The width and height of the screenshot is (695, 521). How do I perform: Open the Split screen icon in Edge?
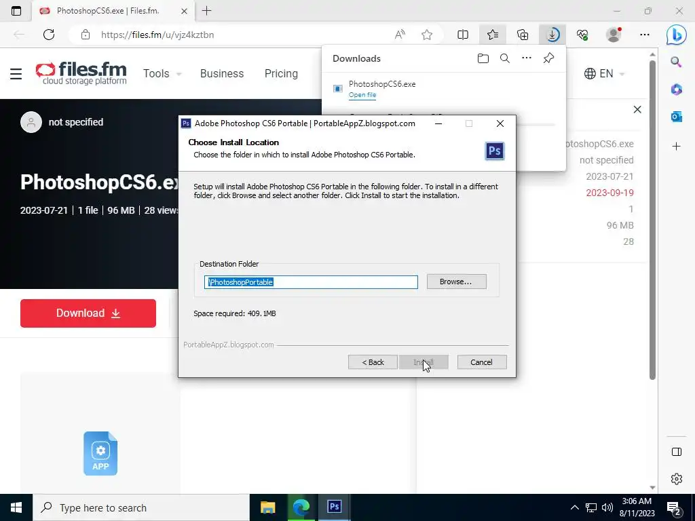coord(463,35)
